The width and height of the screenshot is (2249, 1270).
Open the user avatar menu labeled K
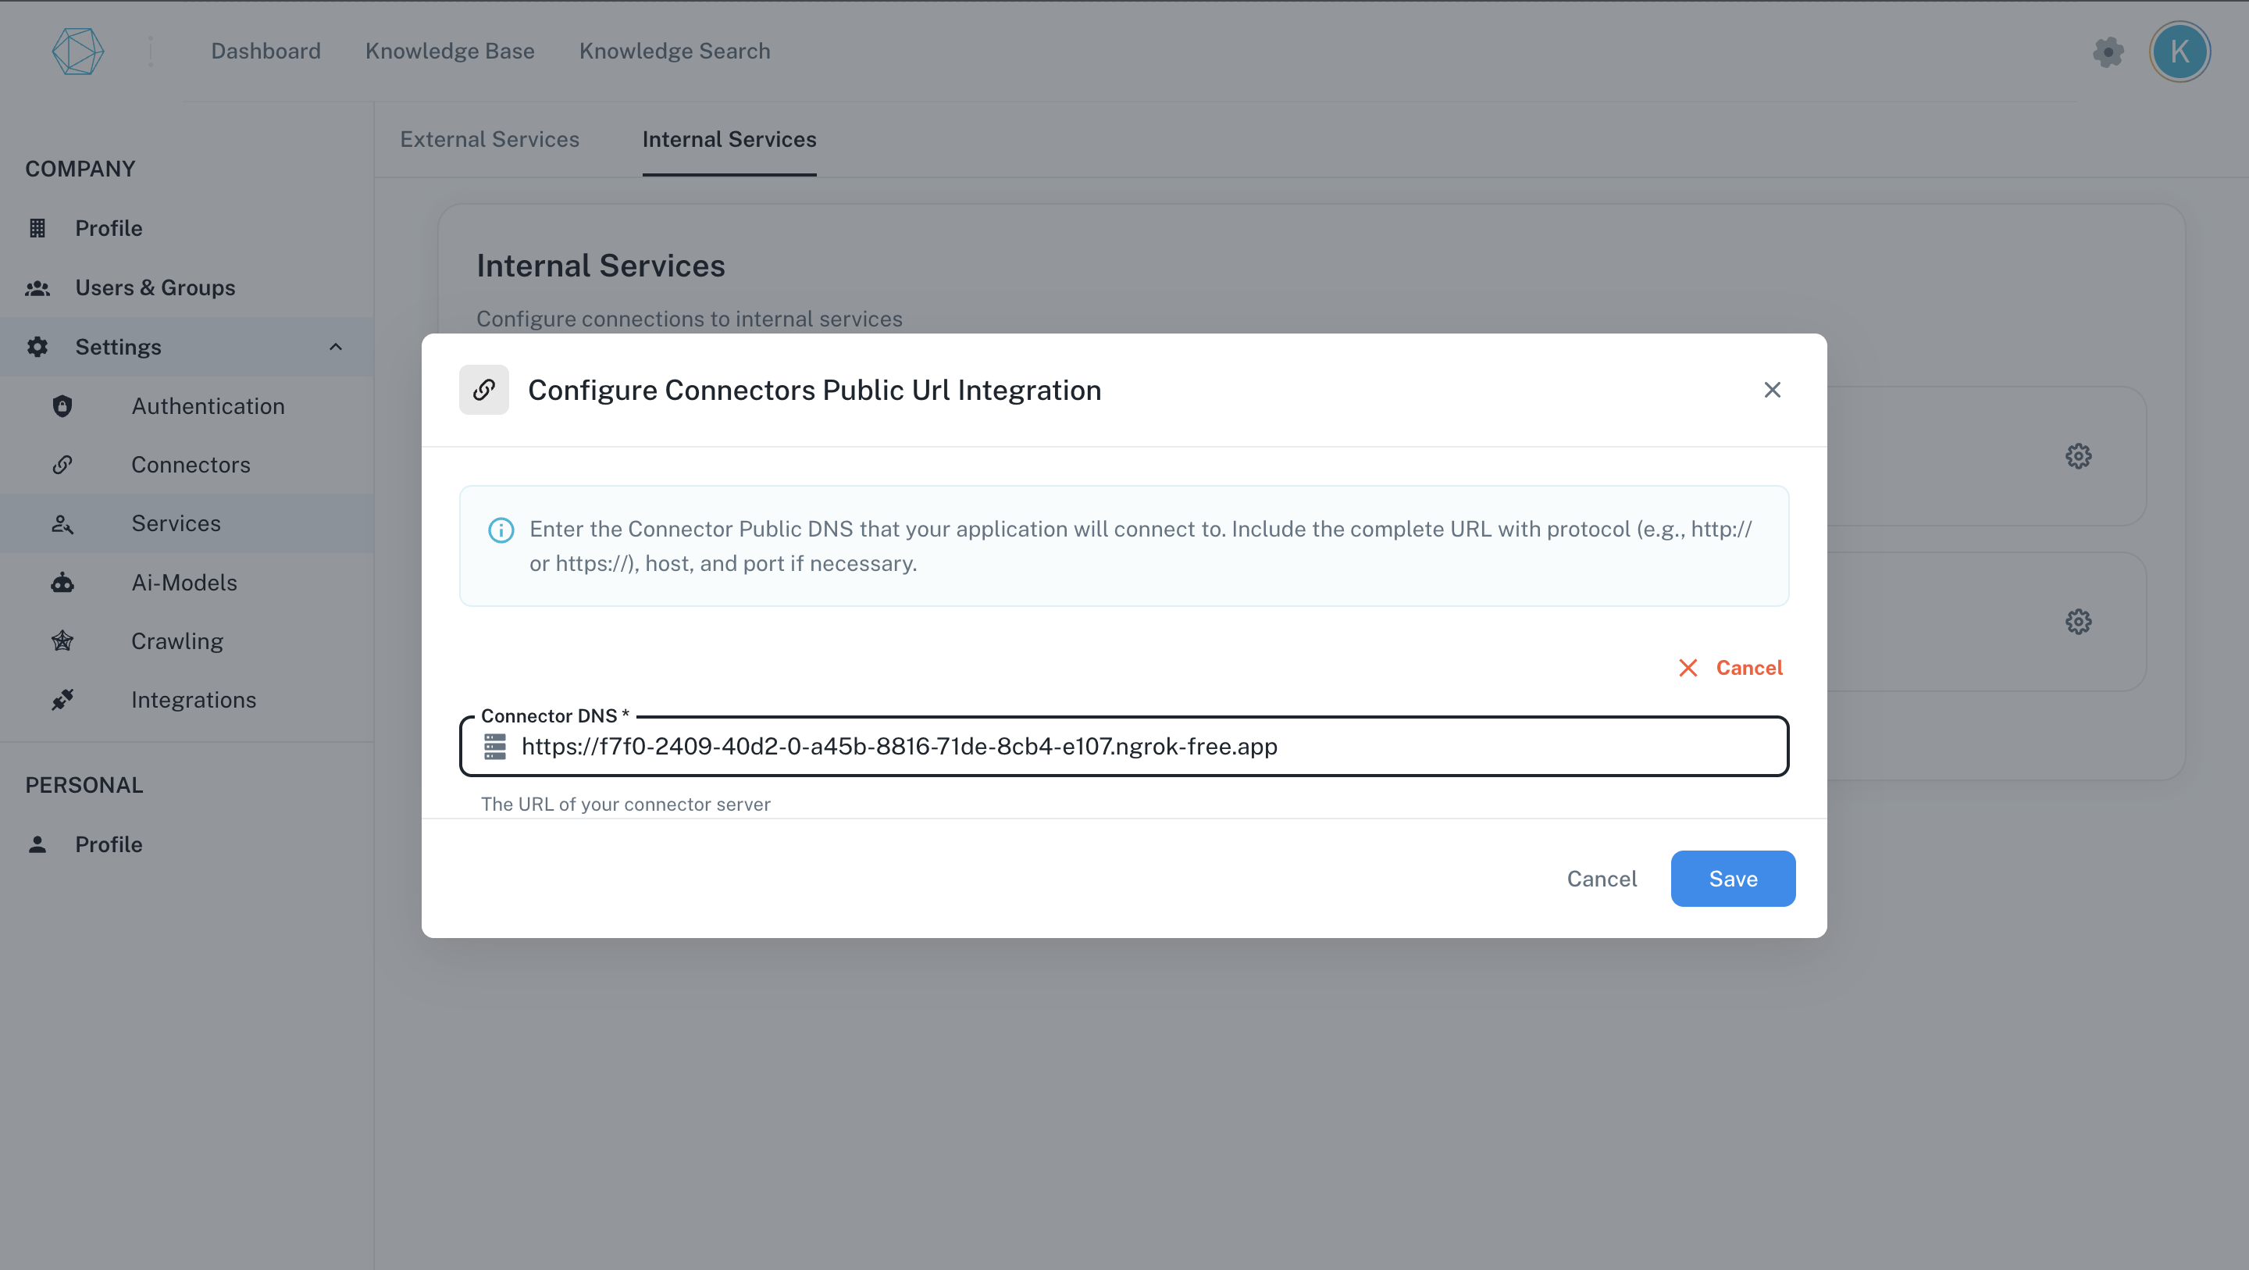coord(2180,51)
